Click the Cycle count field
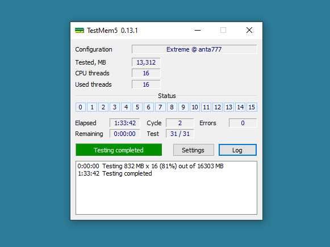Image resolution: width=330 pixels, height=247 pixels. click(x=180, y=123)
